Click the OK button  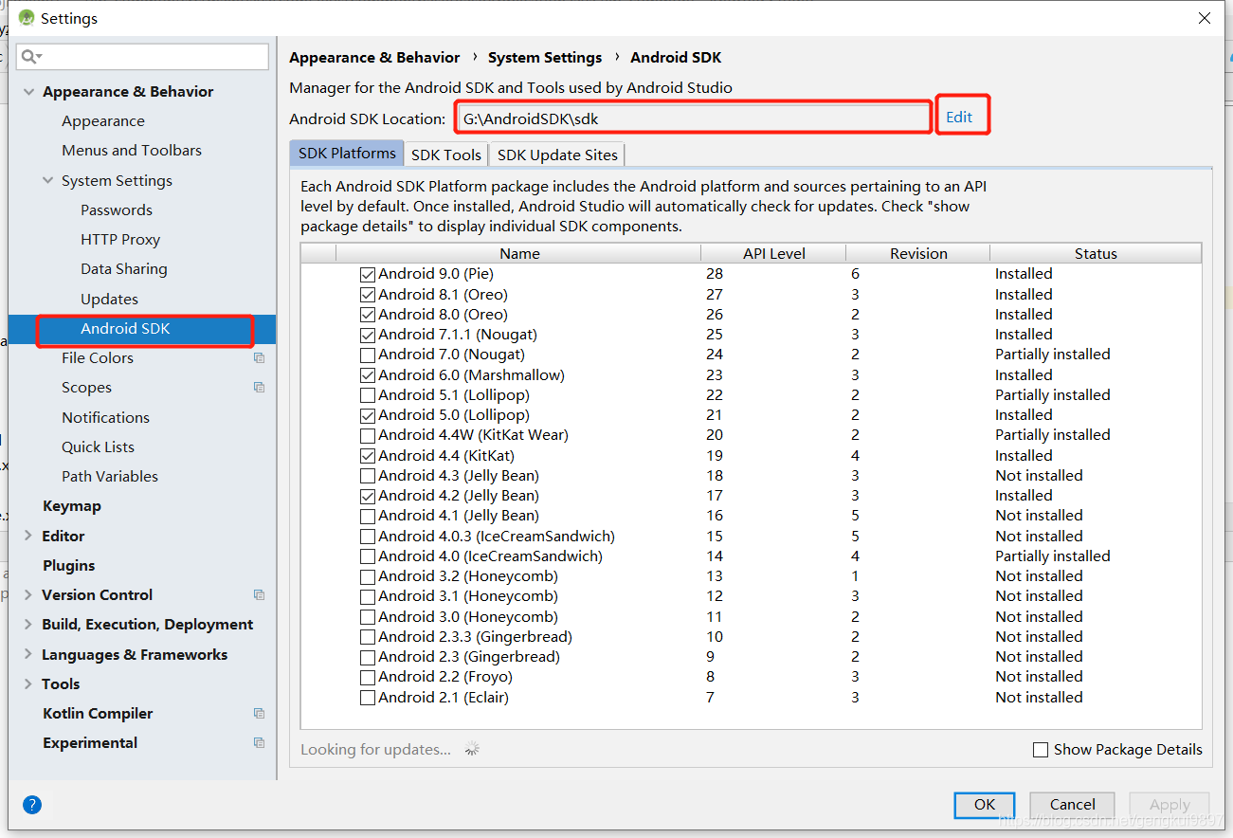click(985, 805)
